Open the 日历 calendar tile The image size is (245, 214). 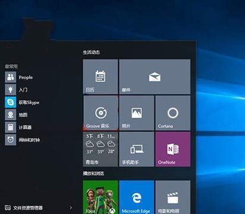pos(100,77)
